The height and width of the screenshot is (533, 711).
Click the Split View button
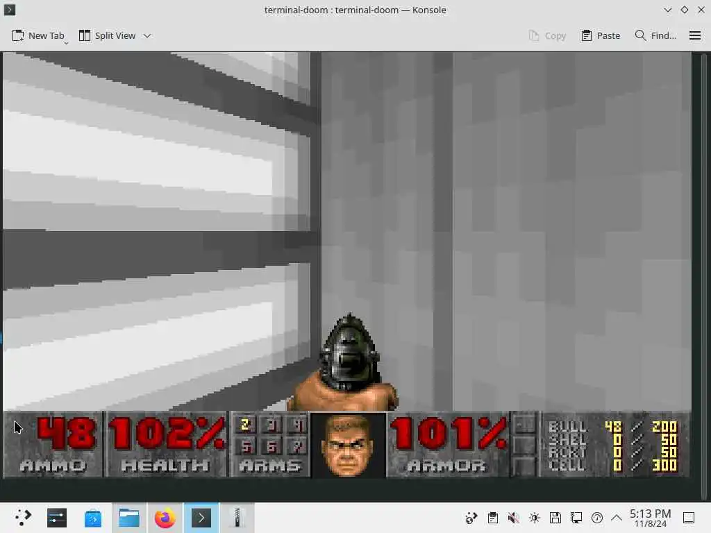point(107,35)
